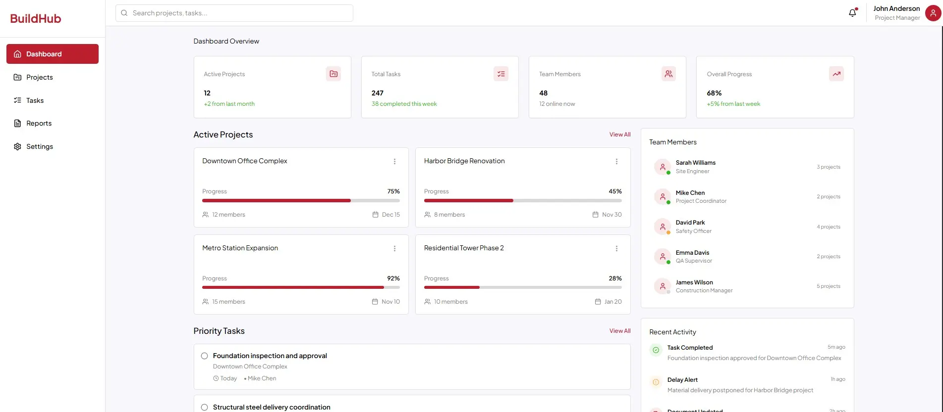Click the Overall Progress trend icon
This screenshot has width=943, height=412.
pyautogui.click(x=836, y=74)
